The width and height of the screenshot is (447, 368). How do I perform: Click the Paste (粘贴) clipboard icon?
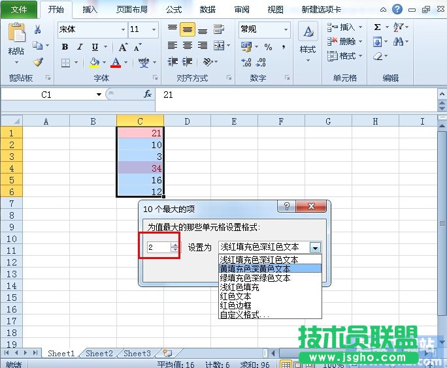coord(16,34)
